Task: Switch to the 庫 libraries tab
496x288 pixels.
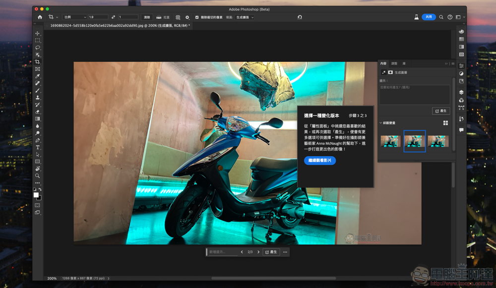Action: [x=404, y=63]
